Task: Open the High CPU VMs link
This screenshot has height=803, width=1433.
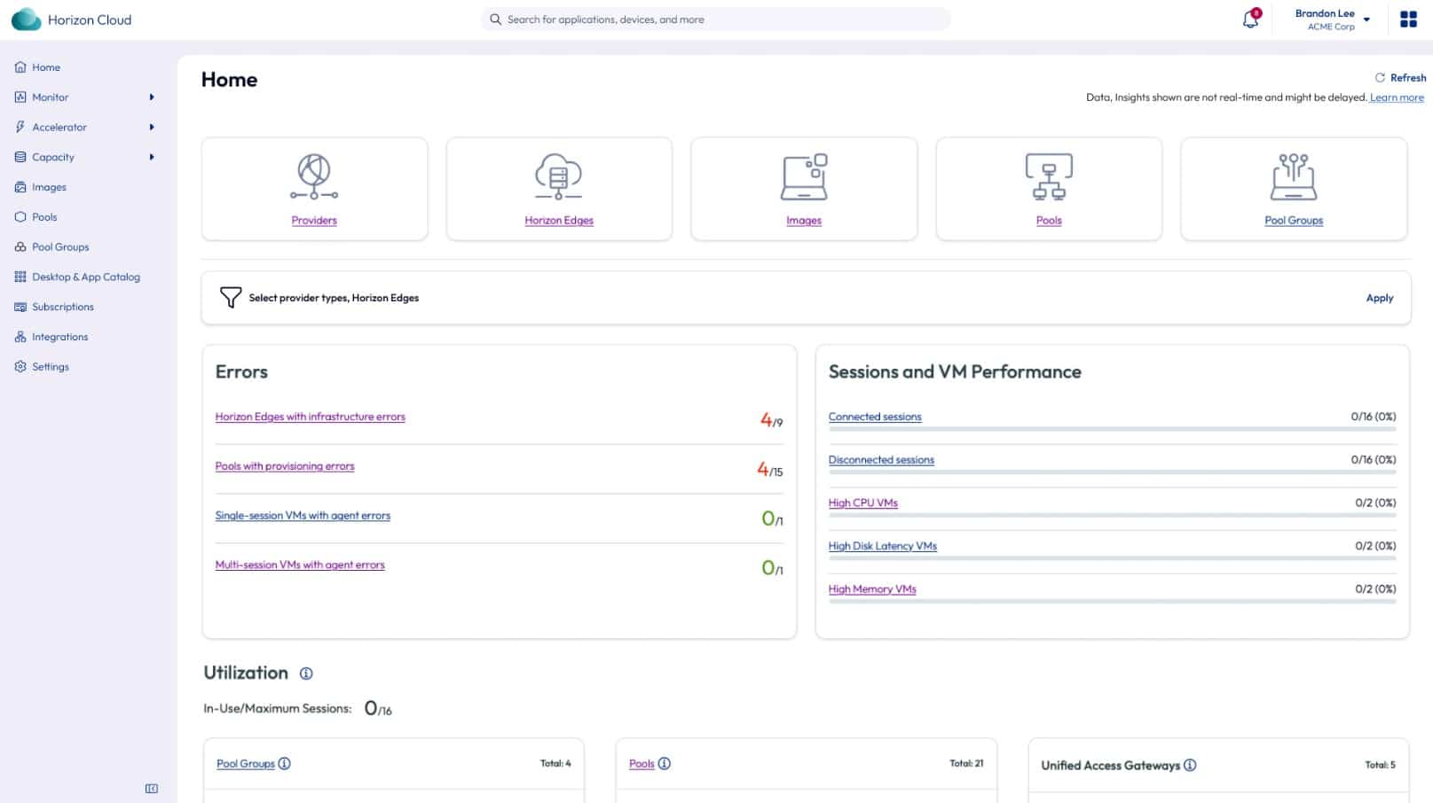Action: pyautogui.click(x=863, y=503)
